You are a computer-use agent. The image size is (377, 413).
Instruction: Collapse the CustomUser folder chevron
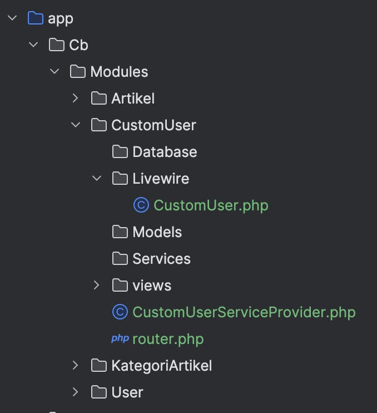tap(76, 125)
